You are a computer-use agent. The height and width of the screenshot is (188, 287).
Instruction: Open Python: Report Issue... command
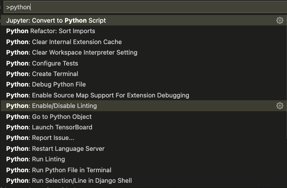(x=144, y=138)
